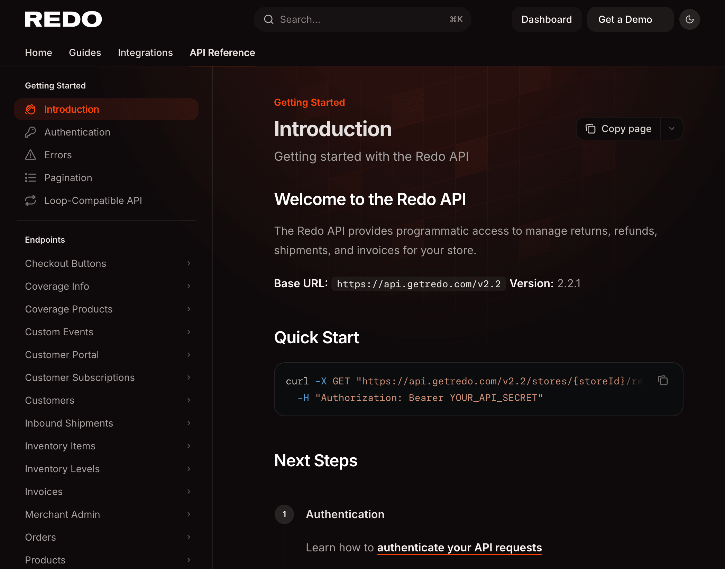Select Custom Events endpoint group
This screenshot has width=725, height=569.
[106, 332]
